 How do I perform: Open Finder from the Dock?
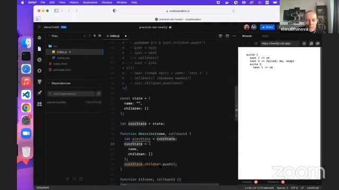[26, 43]
